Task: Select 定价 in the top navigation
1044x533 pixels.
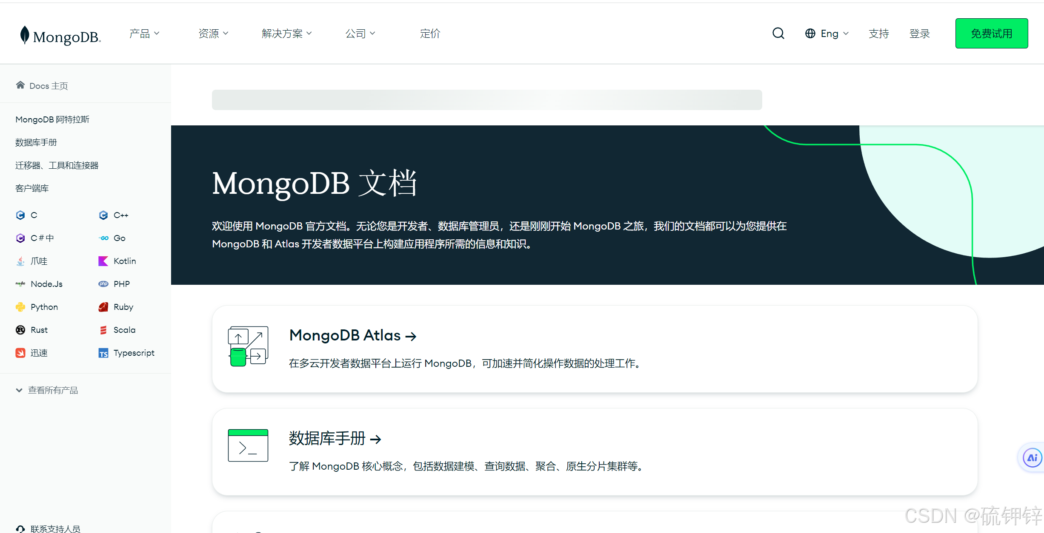Action: tap(429, 33)
